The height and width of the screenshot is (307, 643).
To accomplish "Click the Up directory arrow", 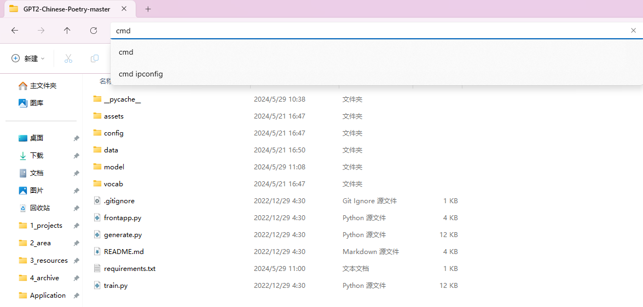I will 67,31.
